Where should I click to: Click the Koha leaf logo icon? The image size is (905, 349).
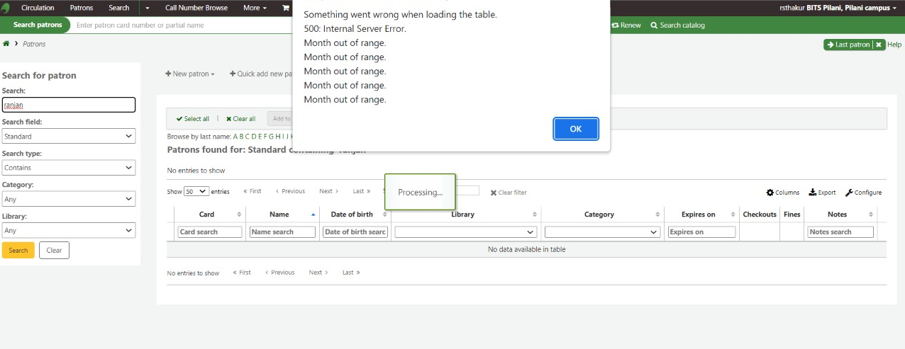[7, 8]
